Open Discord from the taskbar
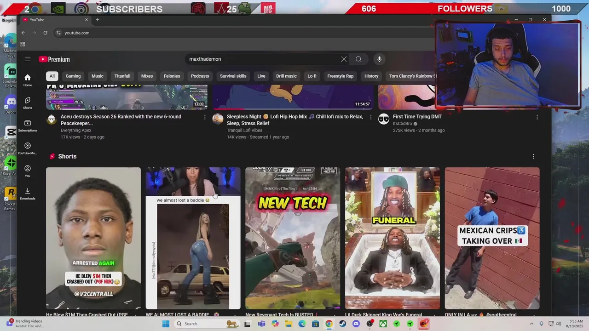 356,324
